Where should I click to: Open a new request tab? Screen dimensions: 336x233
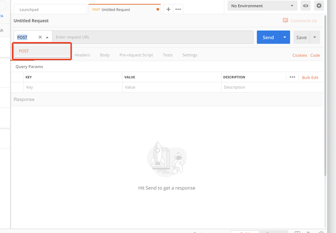(x=168, y=9)
